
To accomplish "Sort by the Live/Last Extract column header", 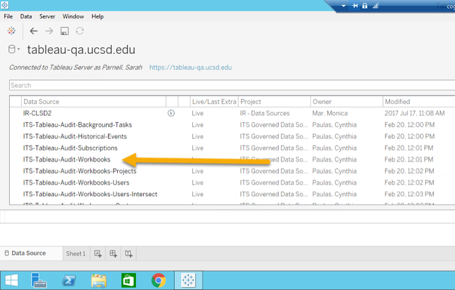I will (214, 102).
